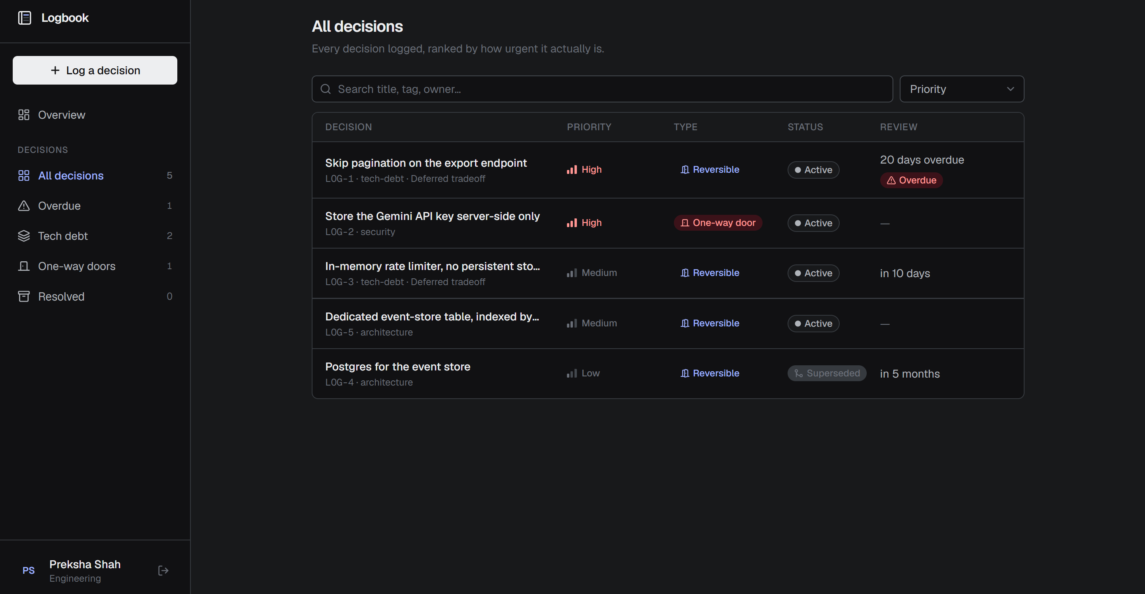Click the One-way door type badge
The height and width of the screenshot is (594, 1145).
pyautogui.click(x=718, y=223)
